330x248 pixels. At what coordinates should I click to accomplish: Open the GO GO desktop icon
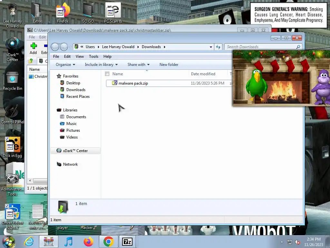pos(88,13)
